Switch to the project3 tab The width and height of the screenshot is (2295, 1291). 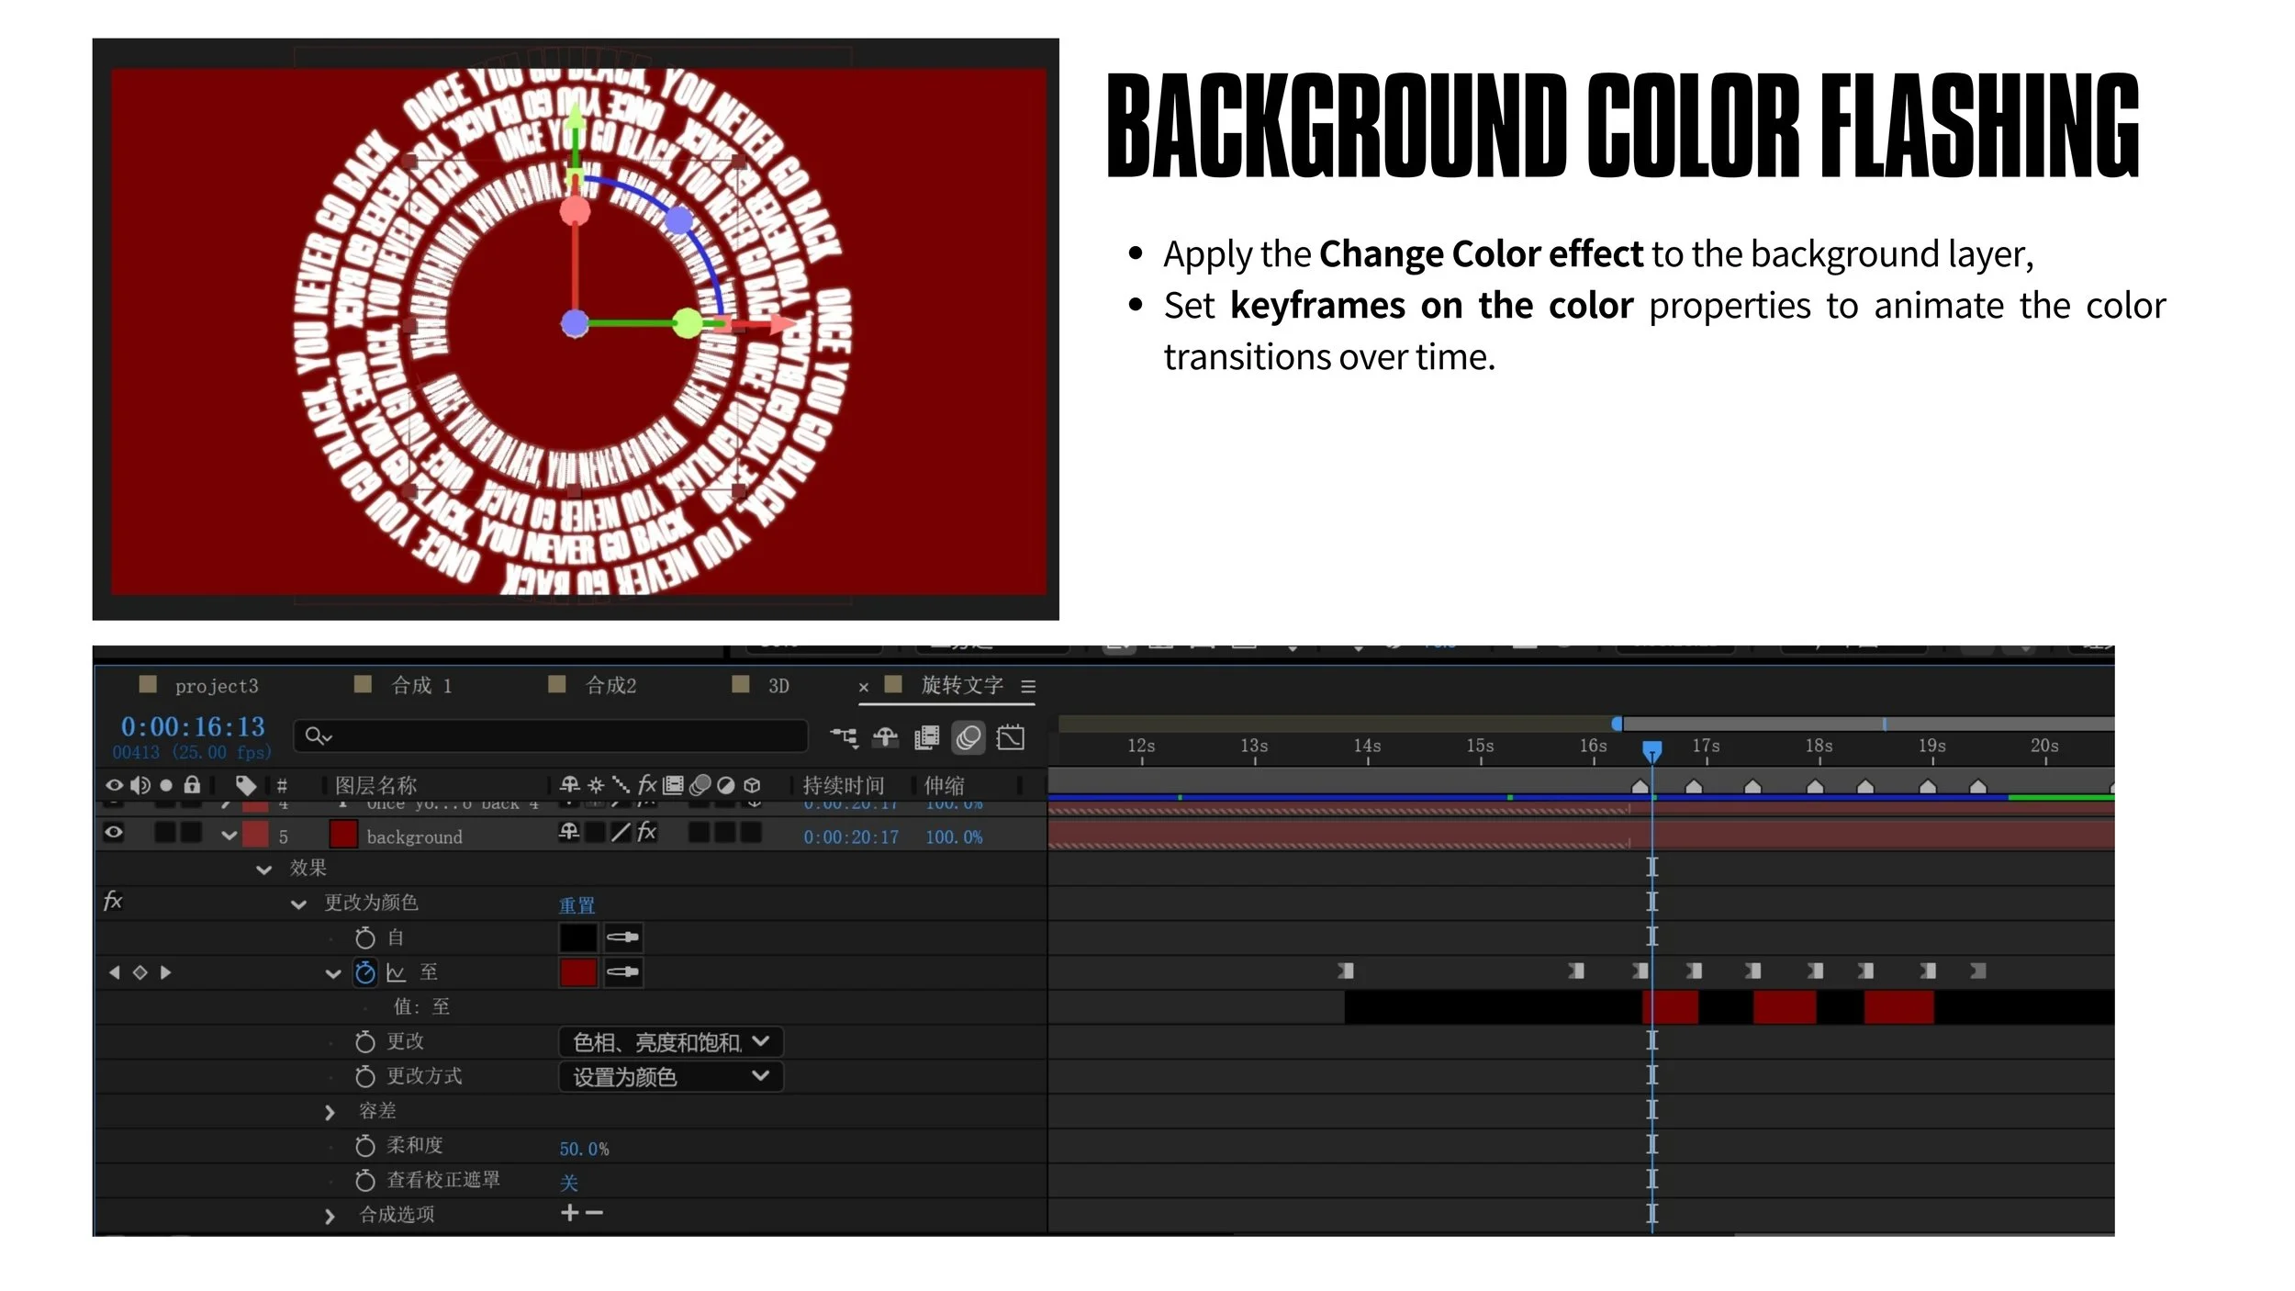[217, 686]
